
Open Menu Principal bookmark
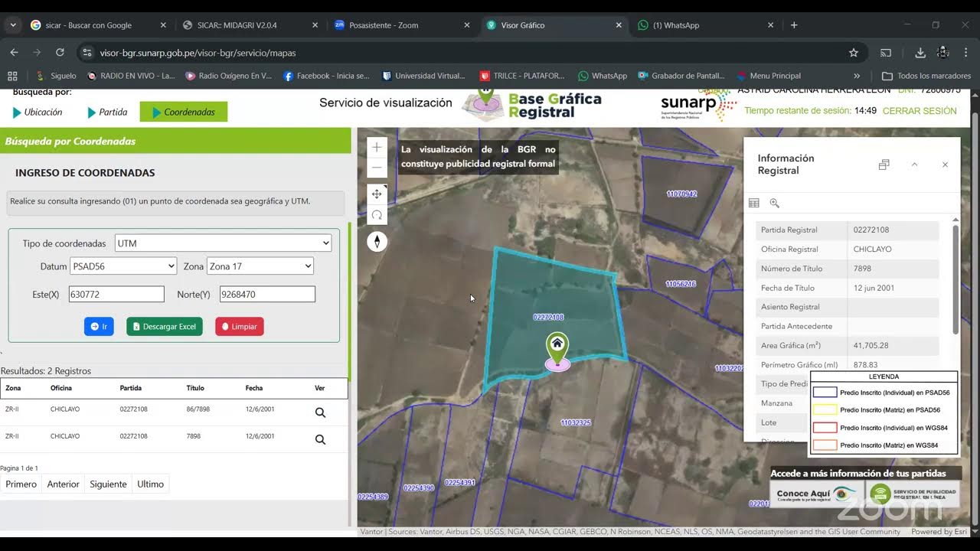click(x=769, y=76)
